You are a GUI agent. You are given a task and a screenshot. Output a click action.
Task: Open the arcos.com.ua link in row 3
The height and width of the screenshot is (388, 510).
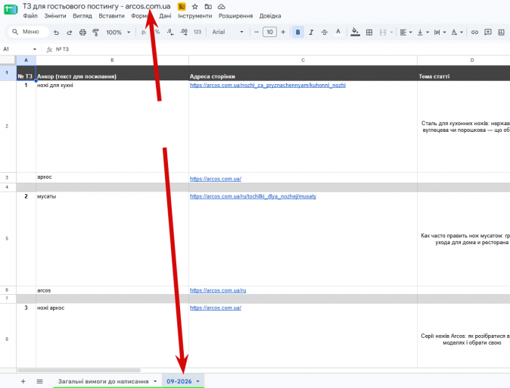click(216, 179)
